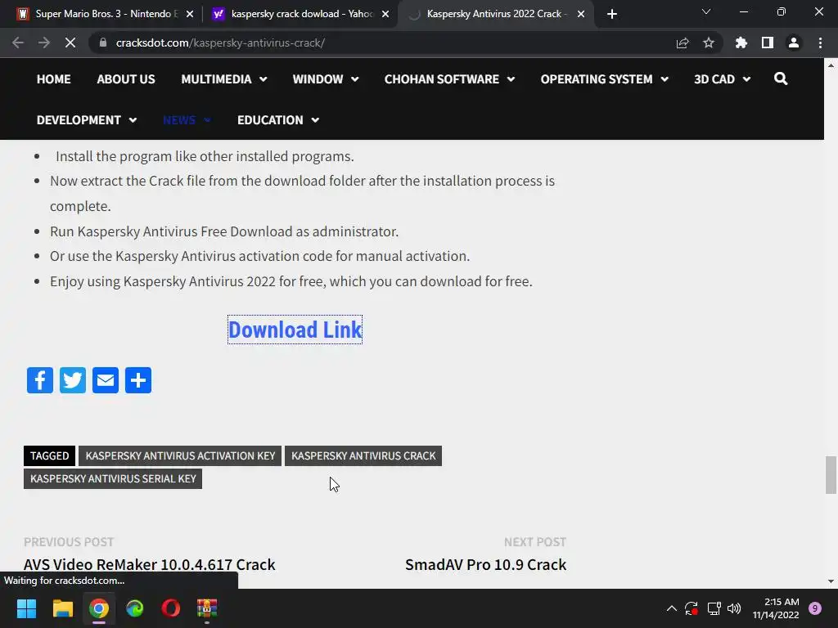The width and height of the screenshot is (838, 628).
Task: Share this page icon in address bar
Action: tap(683, 43)
